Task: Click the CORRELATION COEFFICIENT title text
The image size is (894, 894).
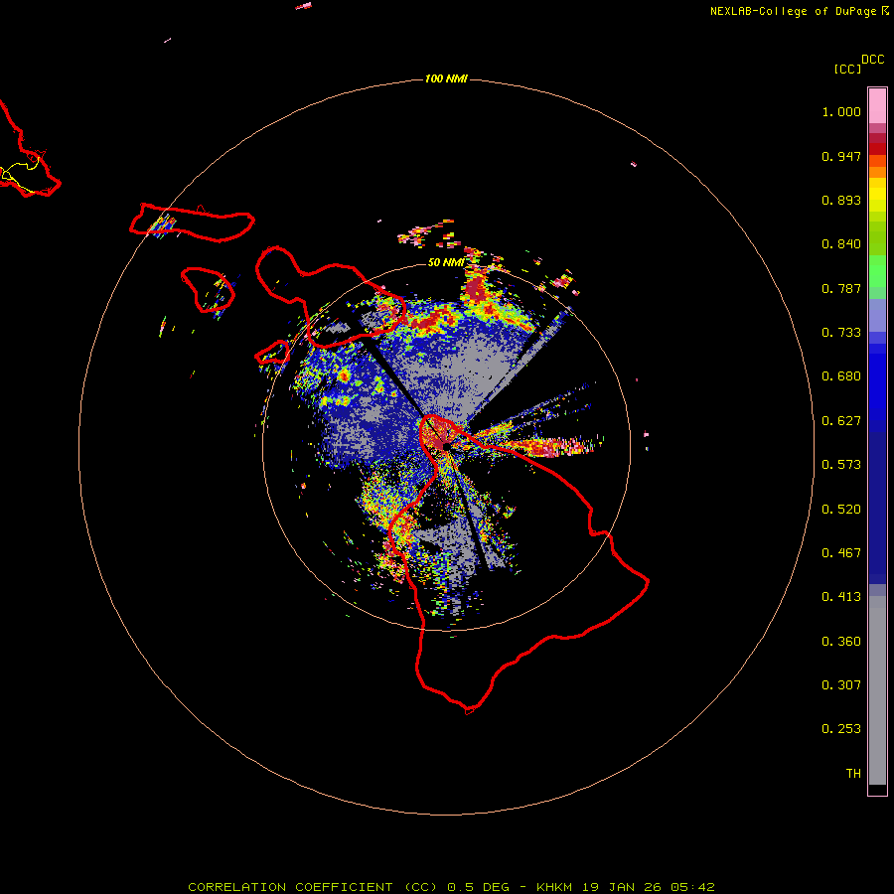Action: click(290, 887)
